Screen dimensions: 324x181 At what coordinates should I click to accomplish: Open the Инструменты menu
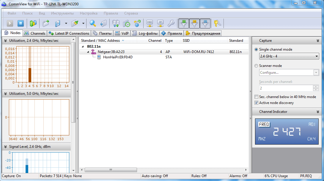pyautogui.click(x=62, y=13)
